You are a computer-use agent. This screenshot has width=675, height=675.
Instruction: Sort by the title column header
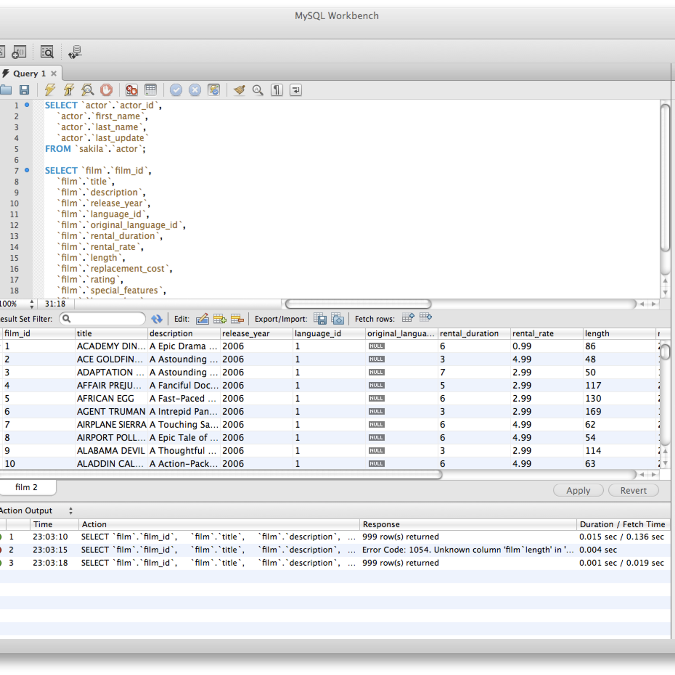tap(111, 333)
